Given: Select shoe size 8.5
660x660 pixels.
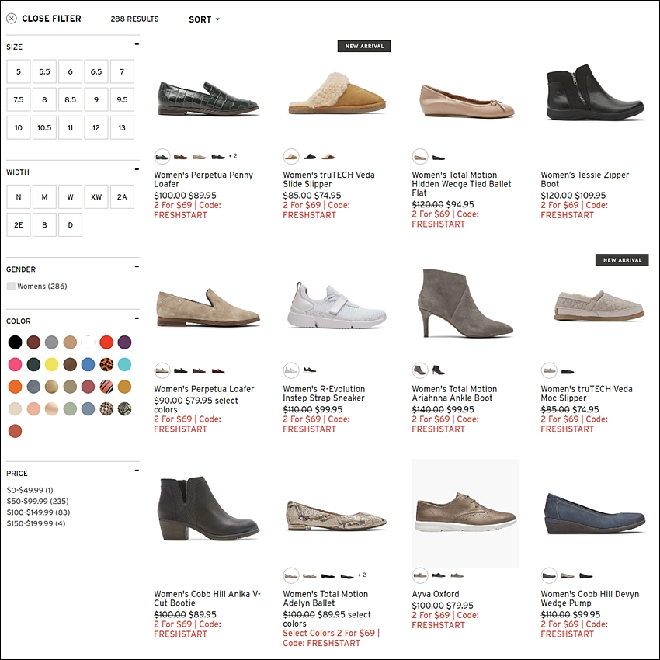Looking at the screenshot, I should click(x=71, y=99).
